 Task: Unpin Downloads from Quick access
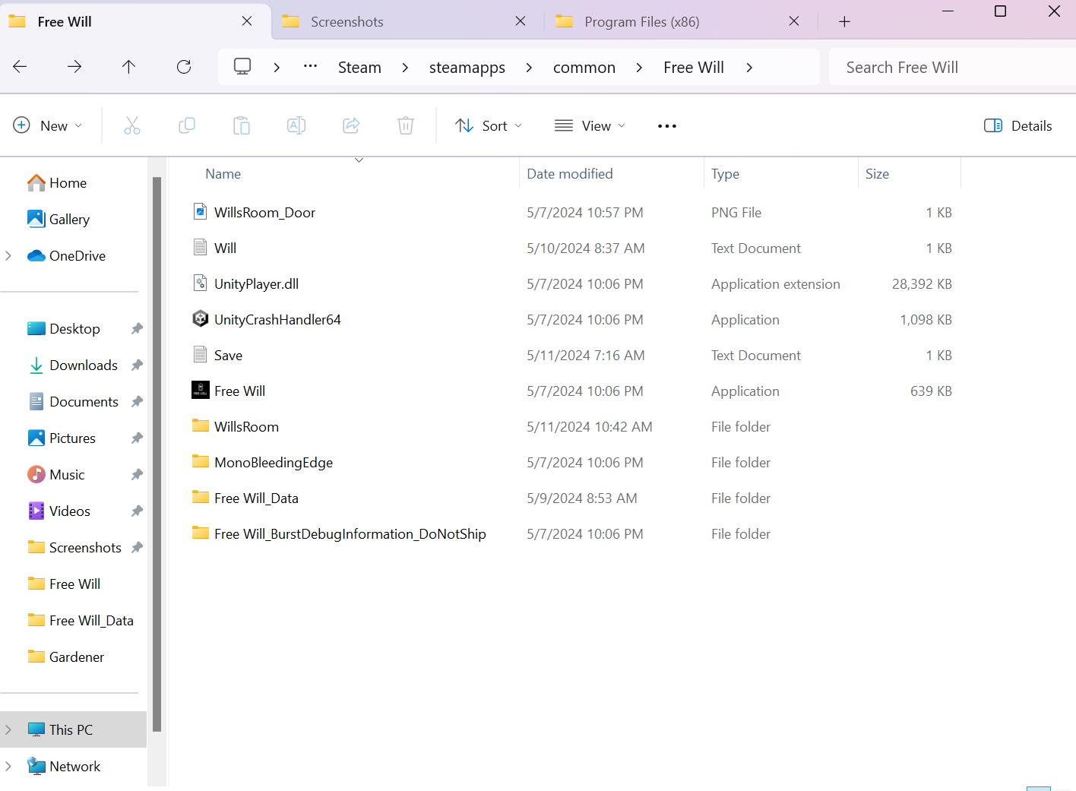tap(137, 365)
